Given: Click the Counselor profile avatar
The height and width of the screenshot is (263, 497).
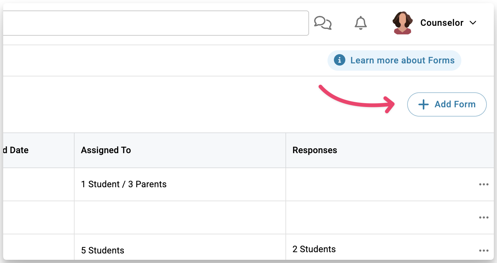Looking at the screenshot, I should [x=403, y=23].
